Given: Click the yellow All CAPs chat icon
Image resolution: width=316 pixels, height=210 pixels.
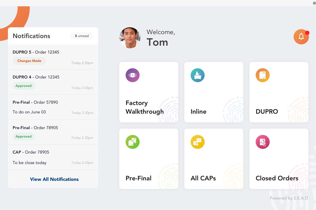Looking at the screenshot, I should click(197, 142).
